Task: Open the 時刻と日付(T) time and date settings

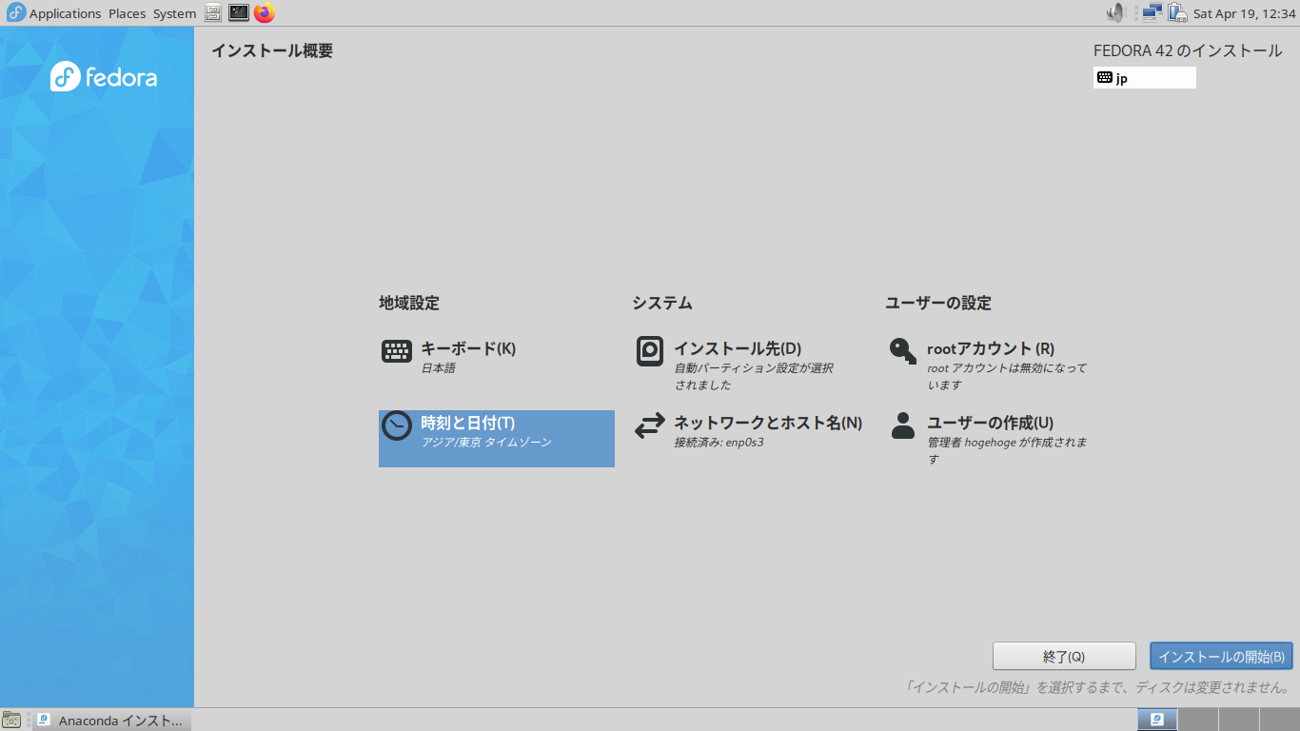Action: pos(497,439)
